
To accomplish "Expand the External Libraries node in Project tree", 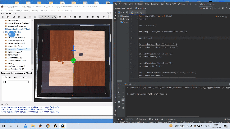I will pyautogui.click(x=118, y=19).
